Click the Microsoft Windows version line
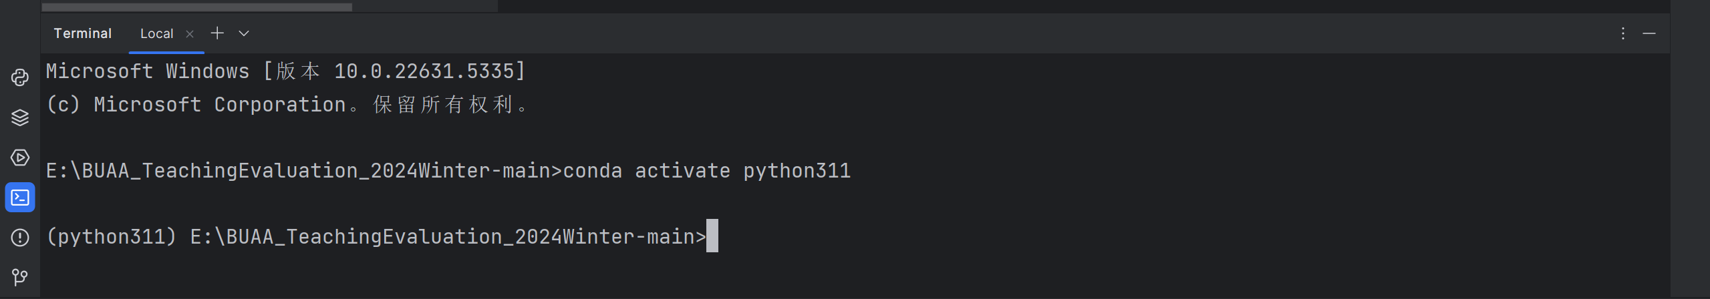Screen dimensions: 1710x299 click(x=286, y=71)
